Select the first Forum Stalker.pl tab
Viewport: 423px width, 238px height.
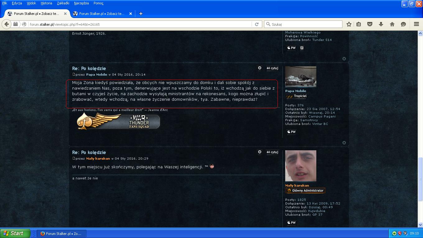pos(37,14)
